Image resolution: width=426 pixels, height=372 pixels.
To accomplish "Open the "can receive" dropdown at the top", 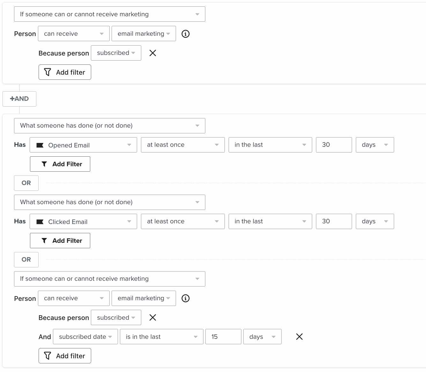I will (74, 33).
